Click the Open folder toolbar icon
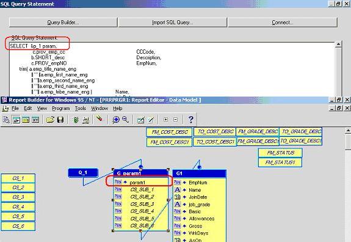This screenshot has width=351, height=242. 51,120
